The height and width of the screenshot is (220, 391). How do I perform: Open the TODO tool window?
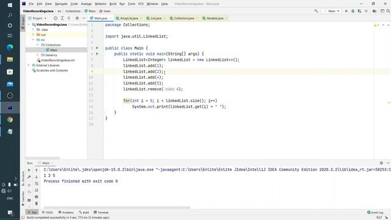(x=48, y=212)
